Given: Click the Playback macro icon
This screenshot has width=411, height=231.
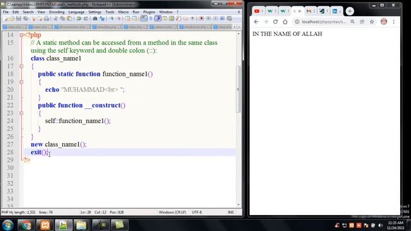Looking at the screenshot, I should click(x=216, y=19).
